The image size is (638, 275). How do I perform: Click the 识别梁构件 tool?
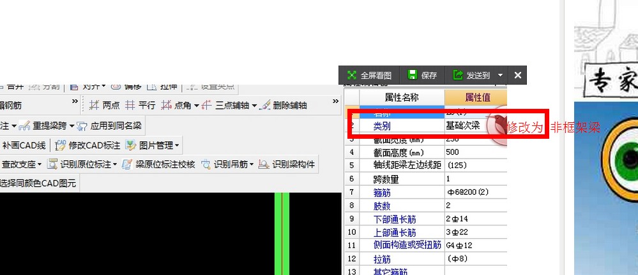287,164
